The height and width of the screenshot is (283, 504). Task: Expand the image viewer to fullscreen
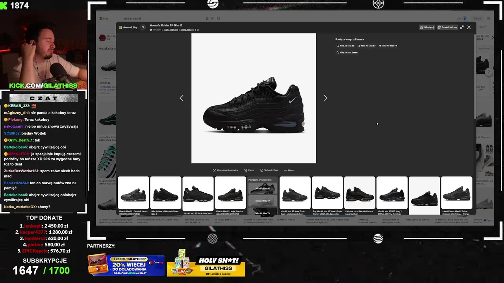tap(462, 28)
